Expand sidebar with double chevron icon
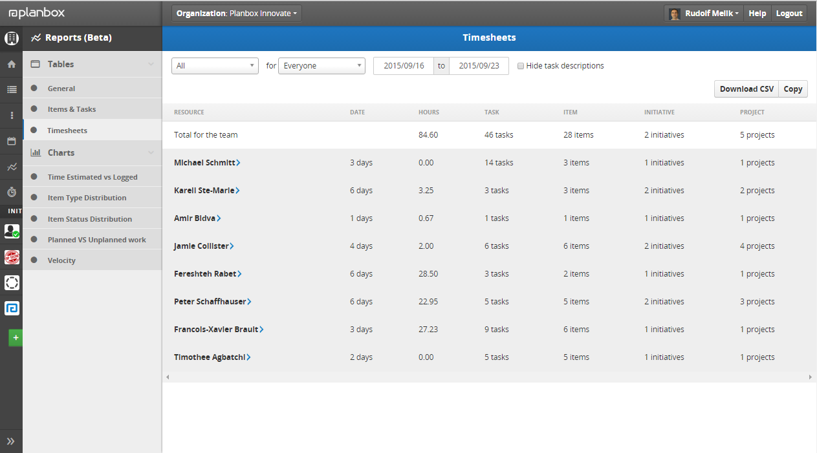Viewport: 817px width, 453px height. click(x=11, y=441)
